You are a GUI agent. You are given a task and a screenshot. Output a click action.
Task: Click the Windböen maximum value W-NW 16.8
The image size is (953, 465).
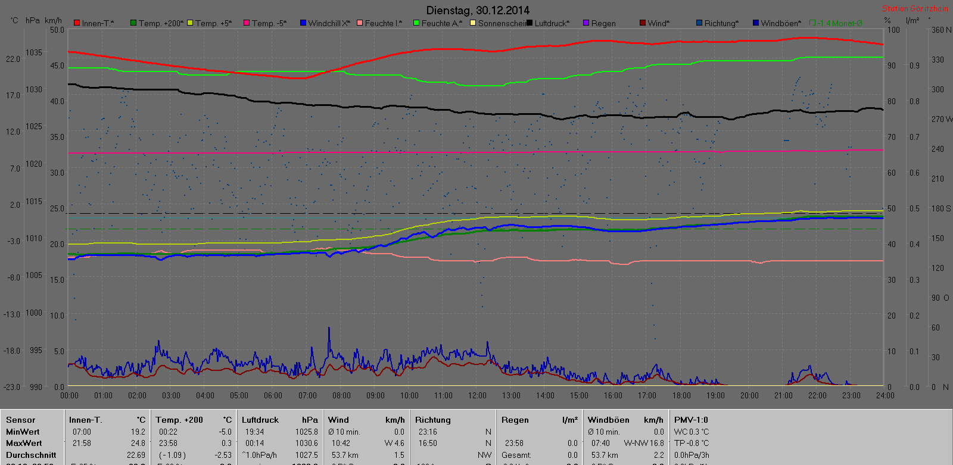pos(644,443)
